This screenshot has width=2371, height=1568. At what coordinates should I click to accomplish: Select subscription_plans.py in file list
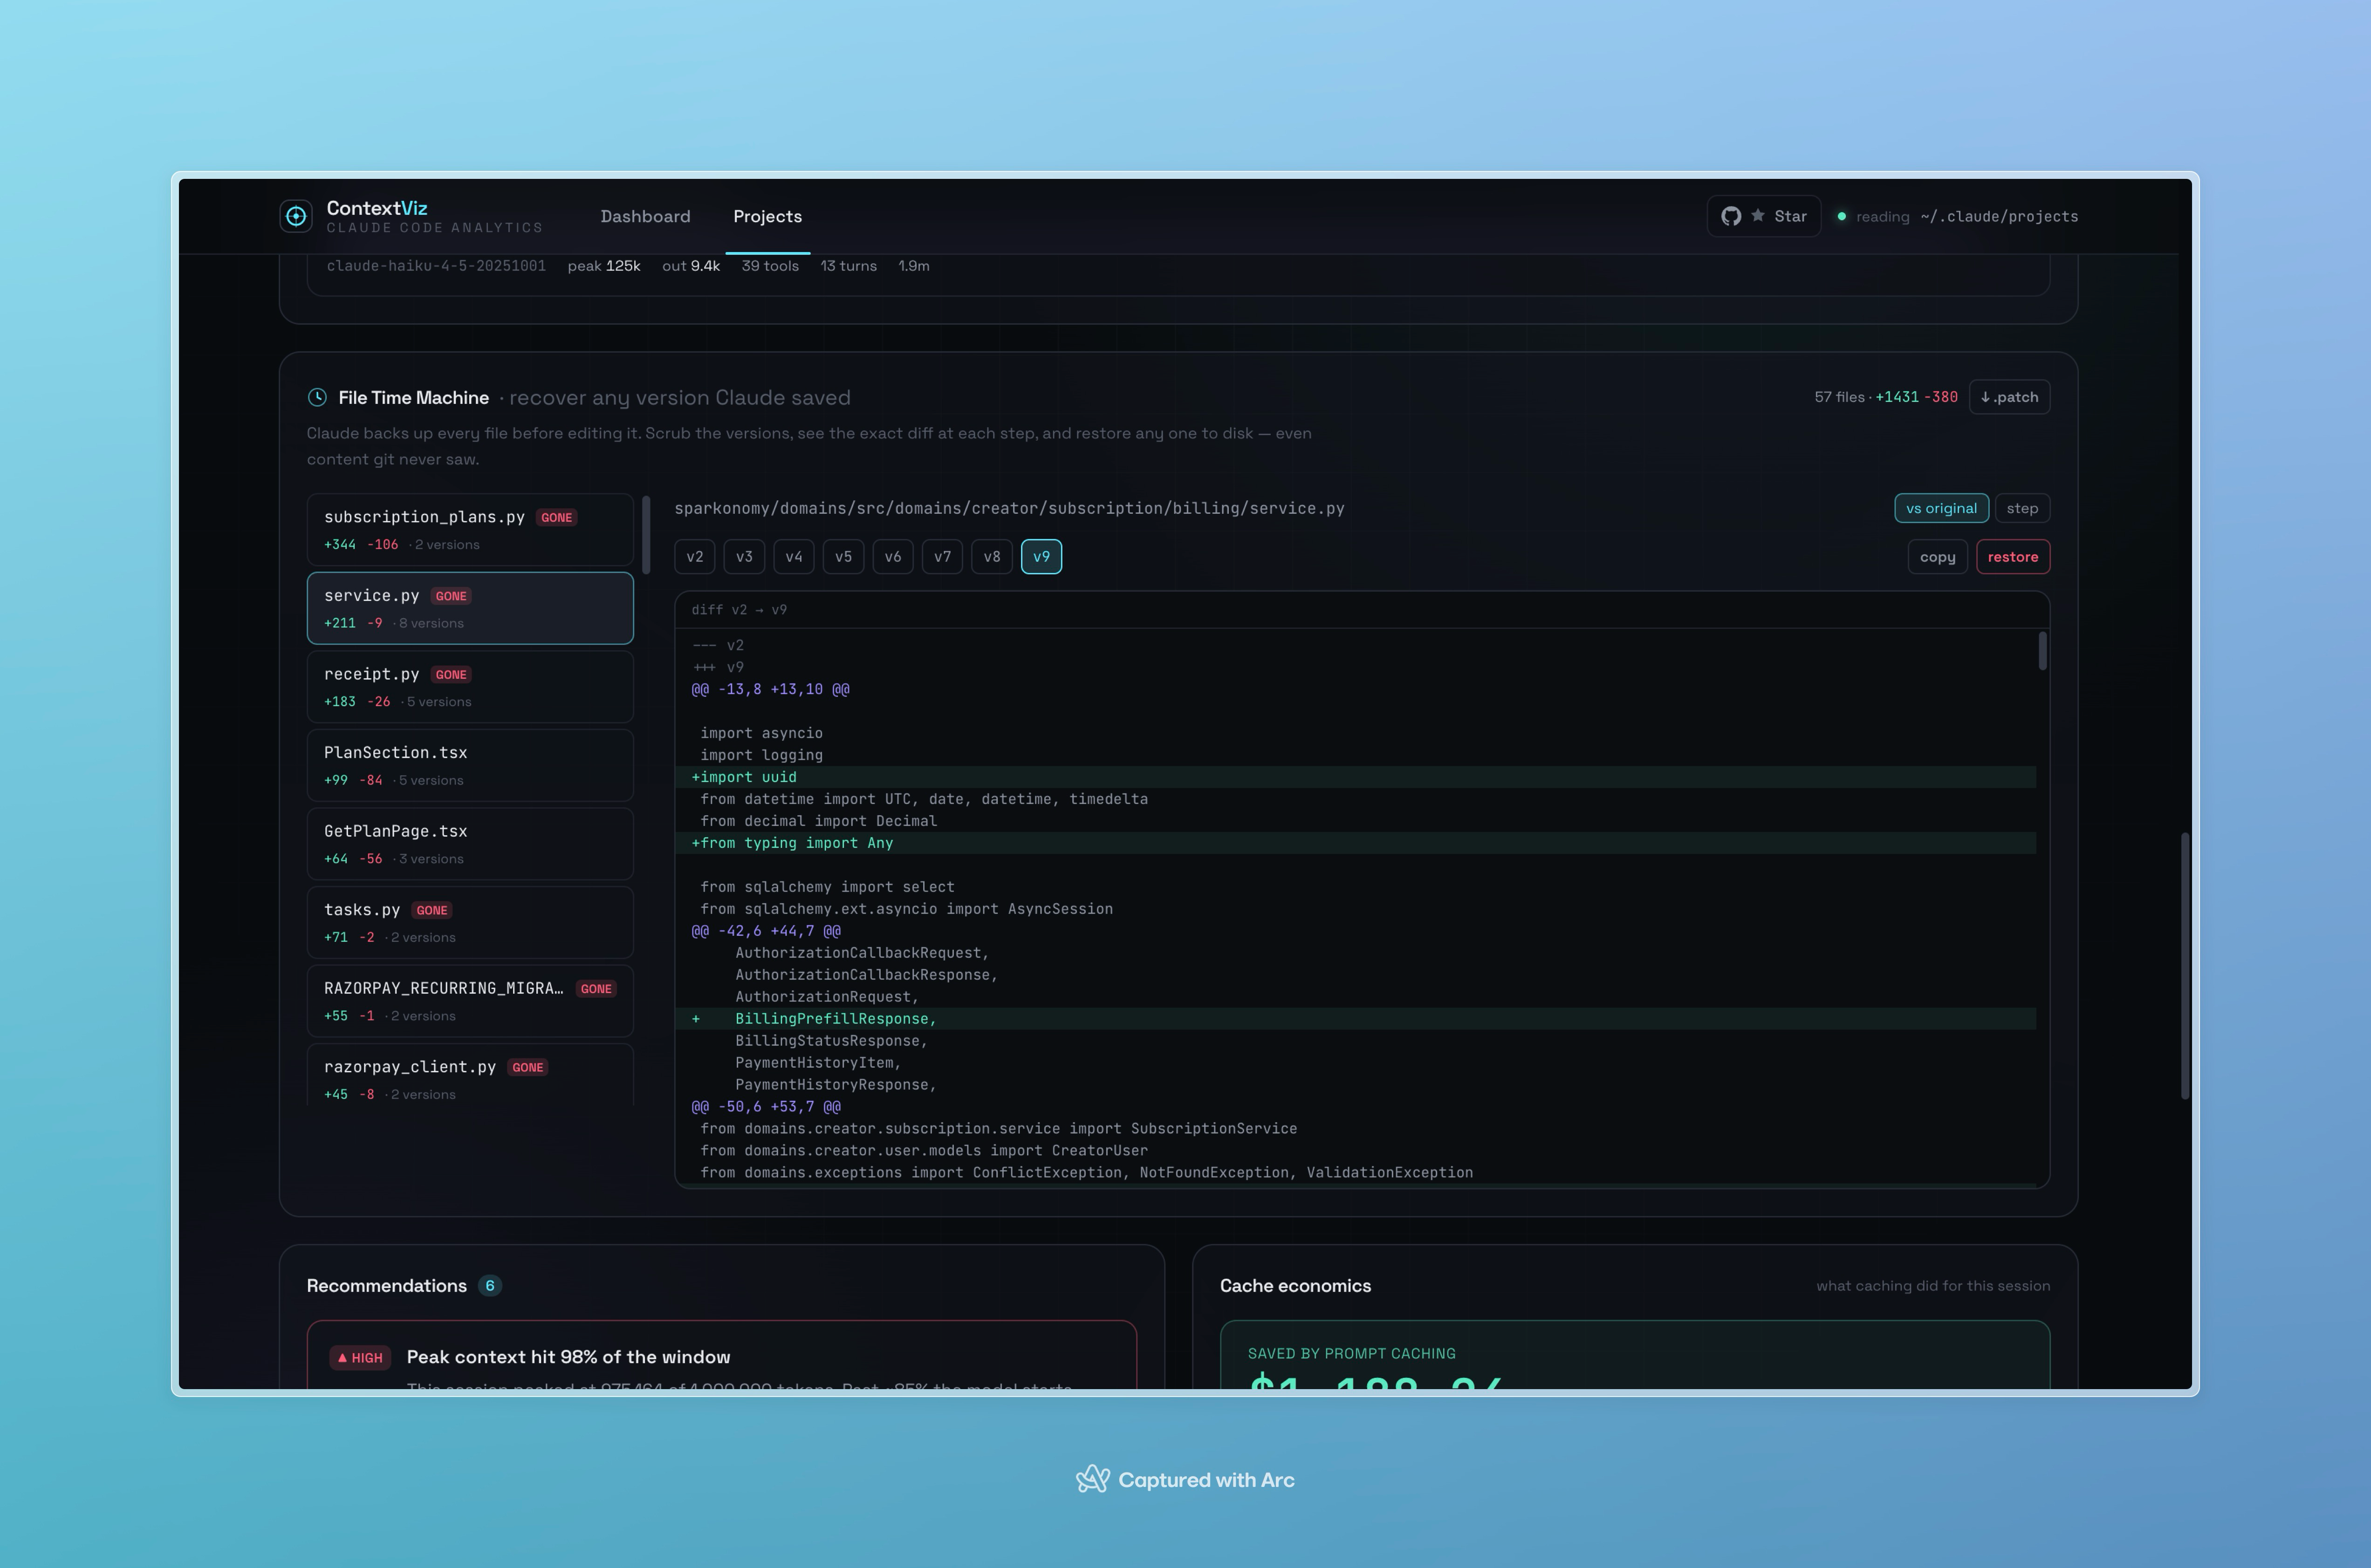[x=470, y=530]
